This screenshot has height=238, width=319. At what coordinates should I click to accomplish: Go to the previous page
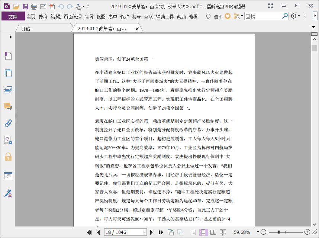(x=99, y=232)
